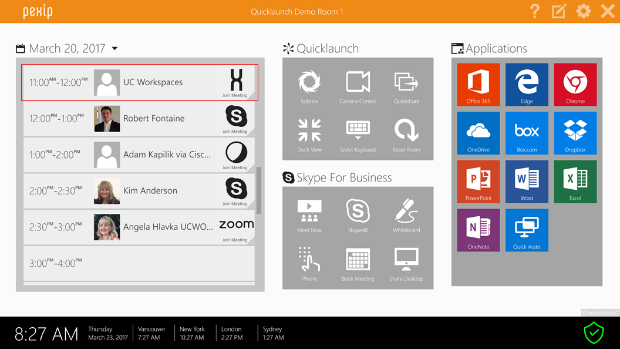
Task: Click Quicklaunch Demo Room 1 title
Action: coord(297,12)
